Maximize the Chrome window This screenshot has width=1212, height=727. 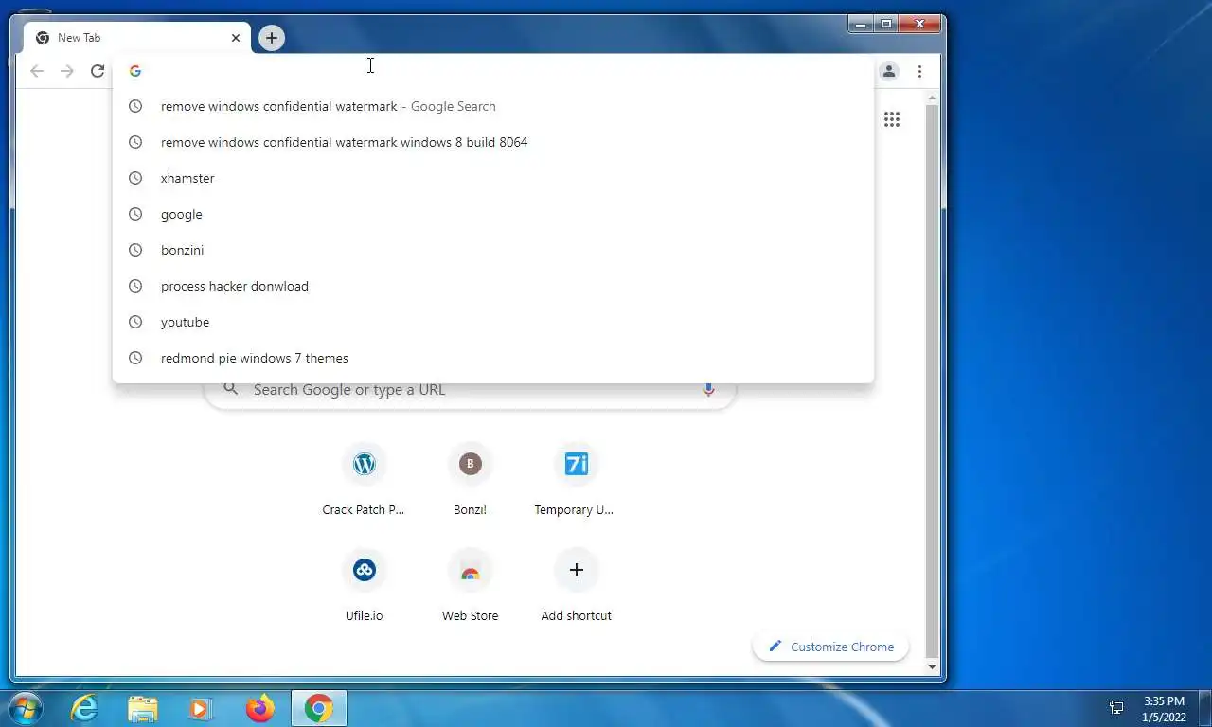[886, 25]
